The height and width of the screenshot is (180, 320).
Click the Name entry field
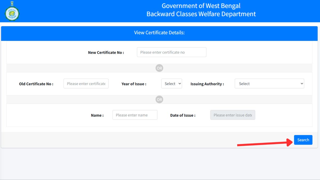click(x=135, y=115)
